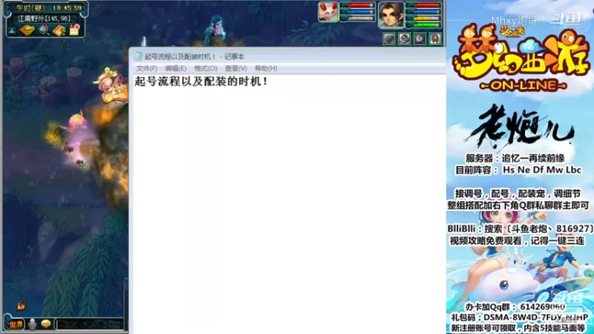The width and height of the screenshot is (594, 334).
Task: Open the 帮助(H) menu in Notepad
Action: (x=266, y=68)
